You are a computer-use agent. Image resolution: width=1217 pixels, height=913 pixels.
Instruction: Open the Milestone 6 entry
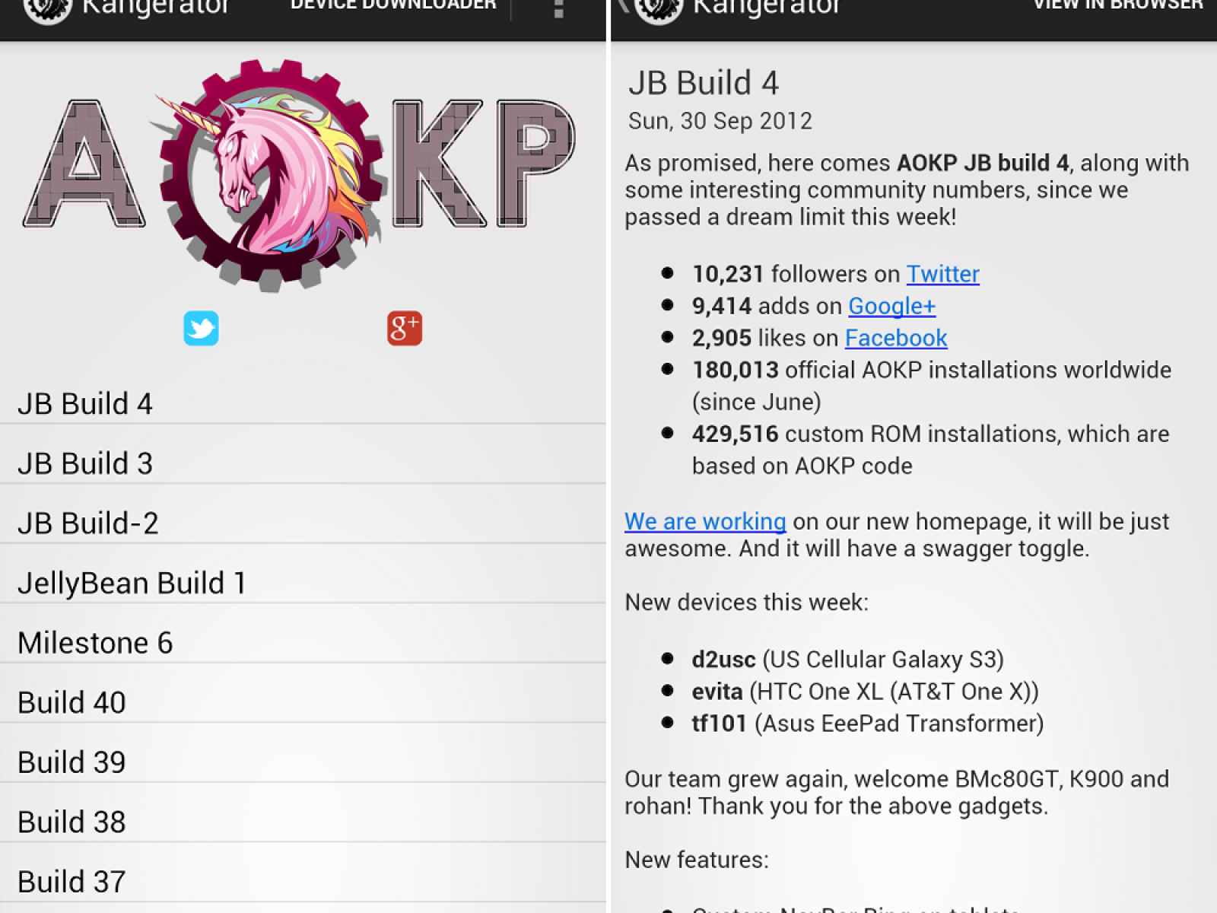pos(303,643)
